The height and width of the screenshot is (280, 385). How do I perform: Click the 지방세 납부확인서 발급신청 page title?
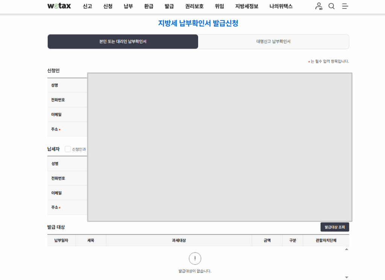tap(198, 23)
